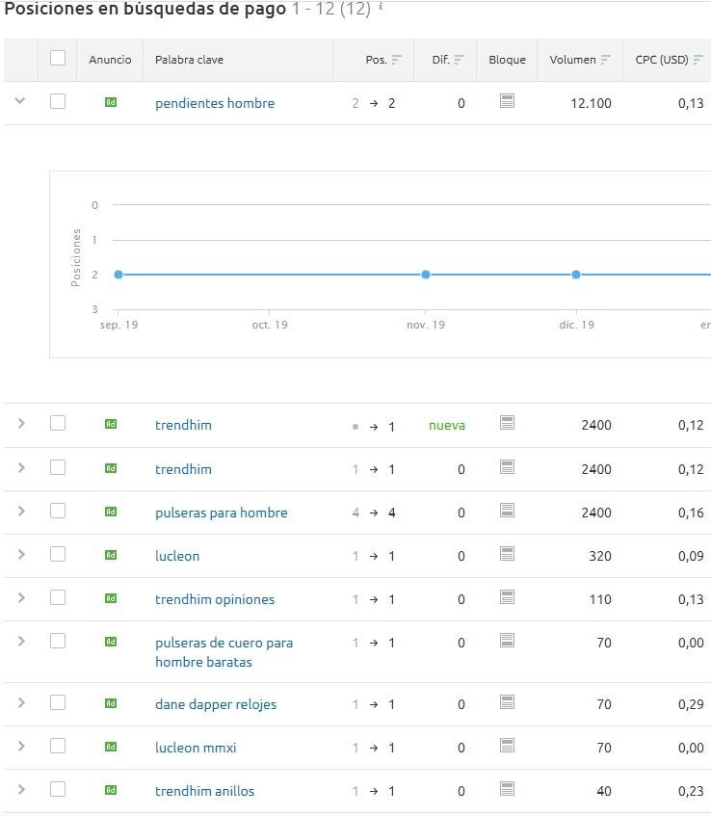Click the Ad icon for dane dapper relojes
711x816 pixels.
tap(111, 703)
